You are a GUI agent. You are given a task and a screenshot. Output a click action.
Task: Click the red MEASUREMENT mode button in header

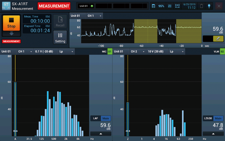pos(54,6)
